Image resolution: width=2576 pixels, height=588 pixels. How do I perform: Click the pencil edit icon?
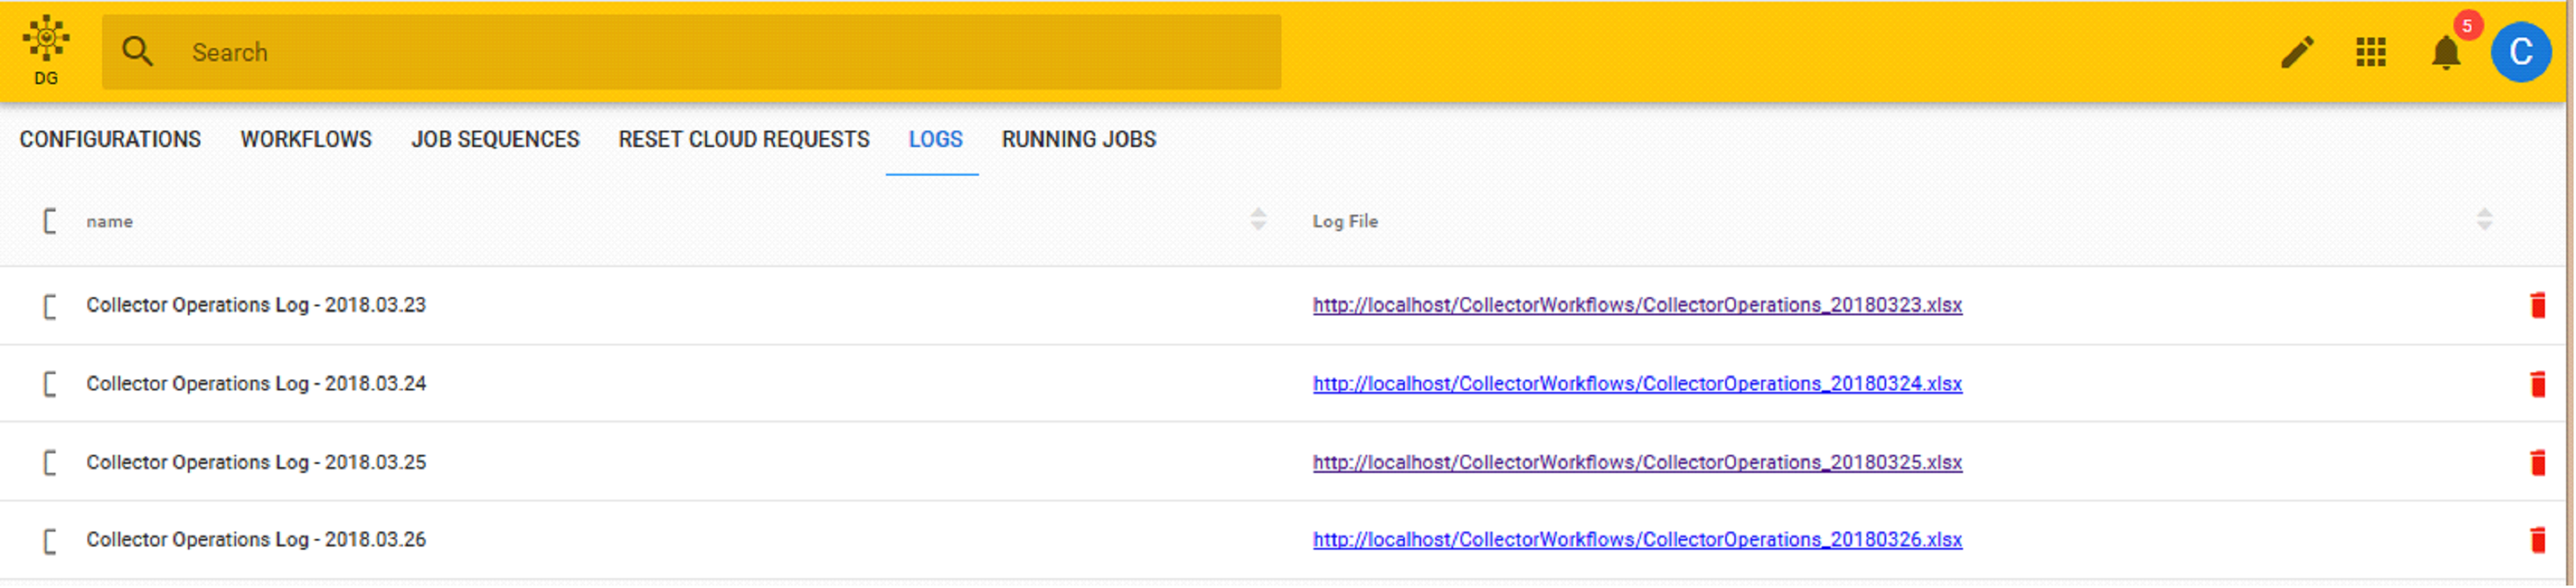pyautogui.click(x=2297, y=52)
